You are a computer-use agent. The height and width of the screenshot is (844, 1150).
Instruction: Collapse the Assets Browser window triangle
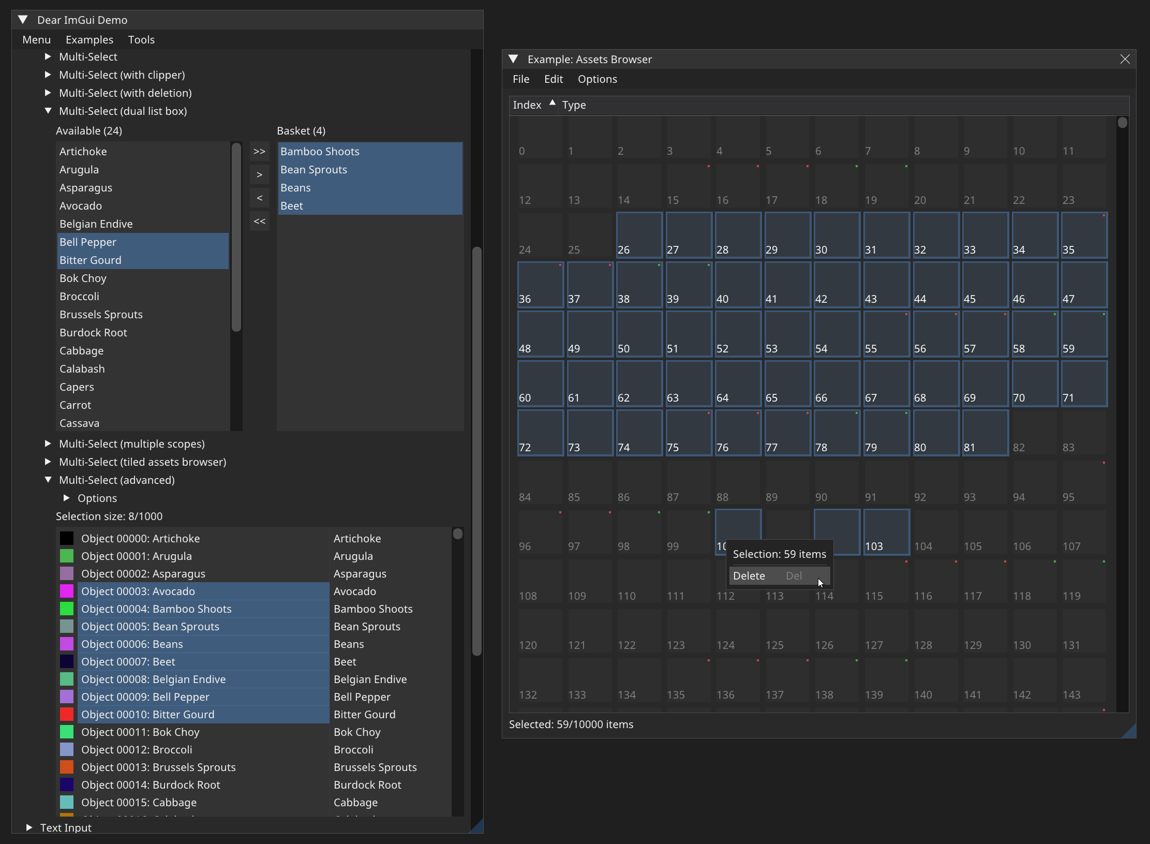pos(513,59)
